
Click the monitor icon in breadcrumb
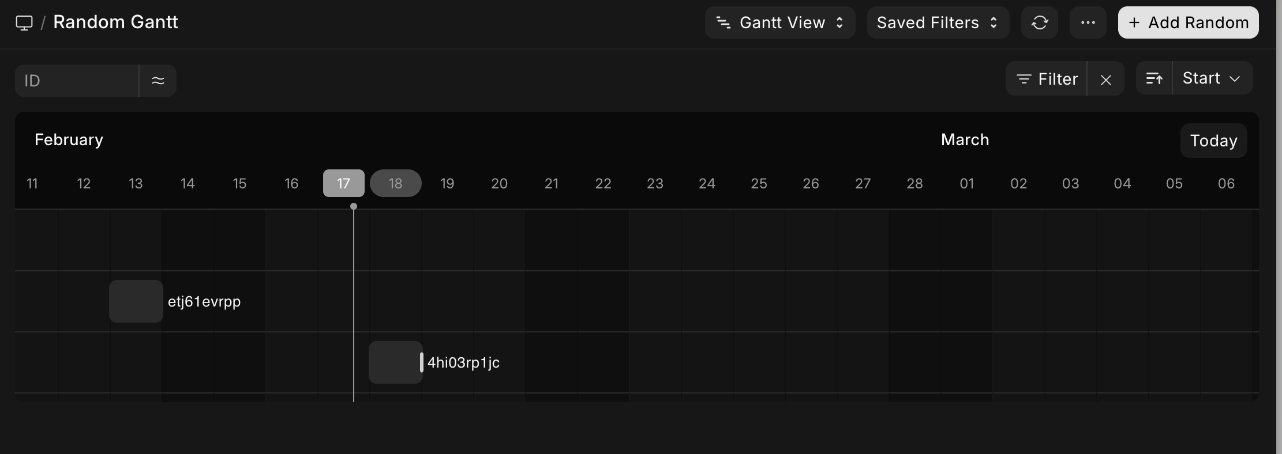click(24, 23)
